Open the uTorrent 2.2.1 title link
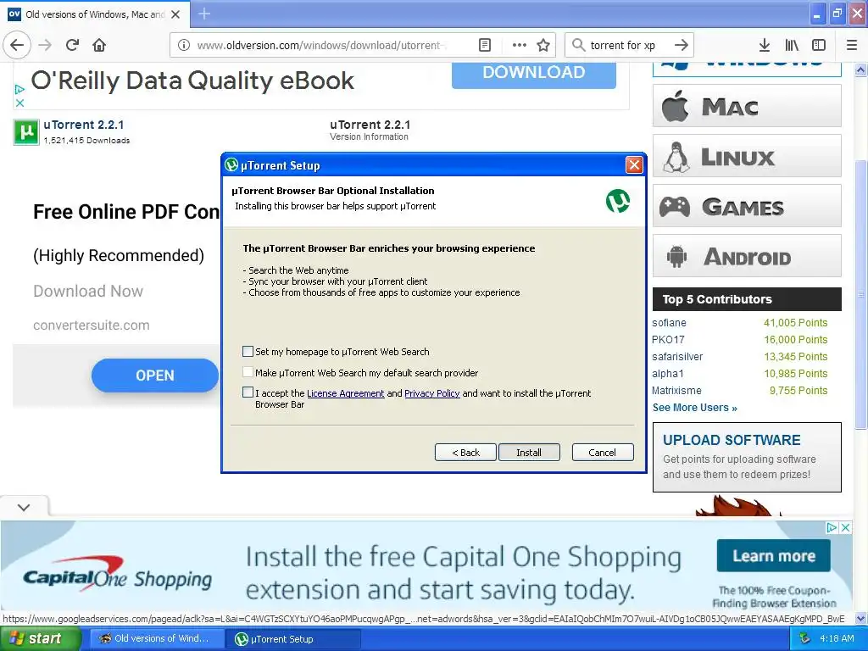This screenshot has width=868, height=651. 84,125
